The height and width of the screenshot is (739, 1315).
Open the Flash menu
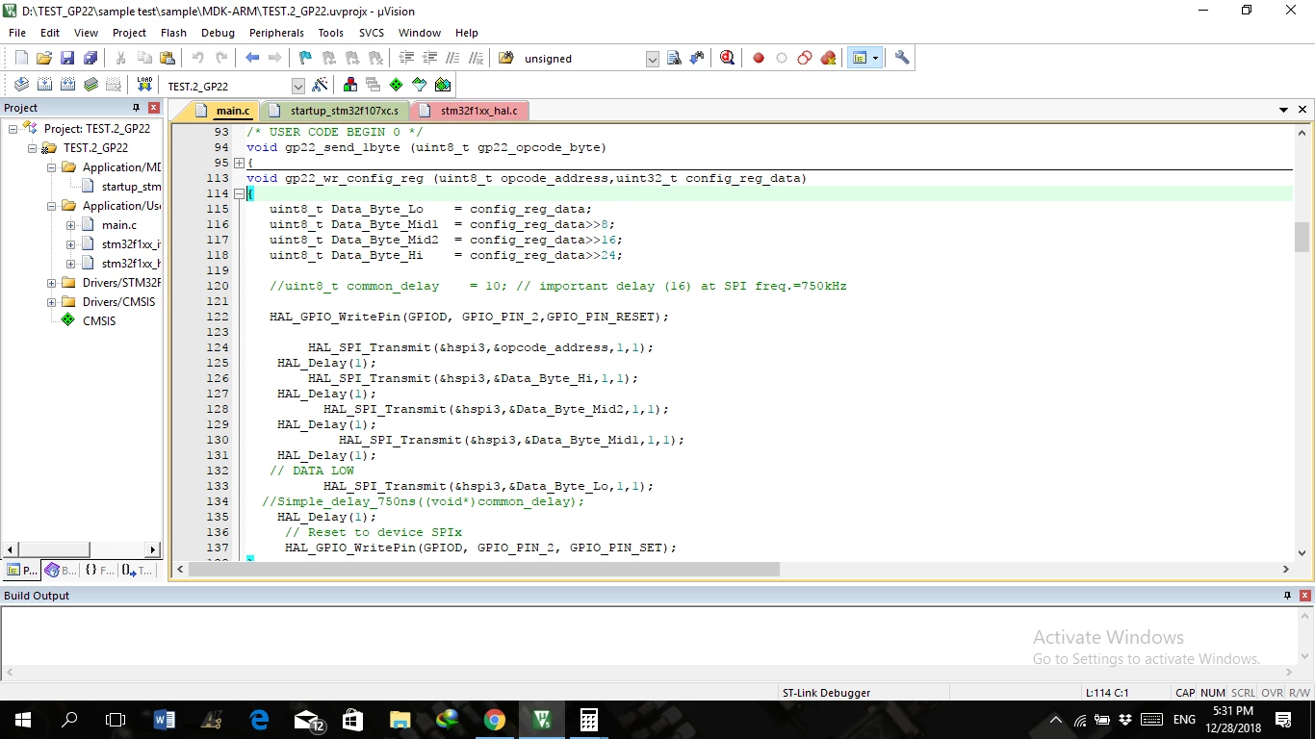pyautogui.click(x=173, y=33)
